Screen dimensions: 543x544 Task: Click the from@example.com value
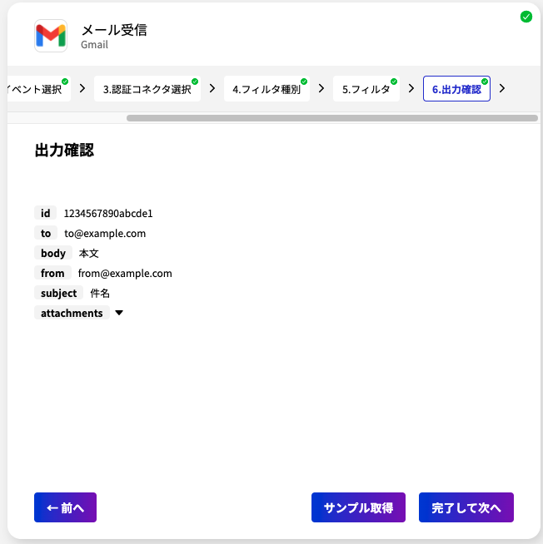tap(125, 273)
